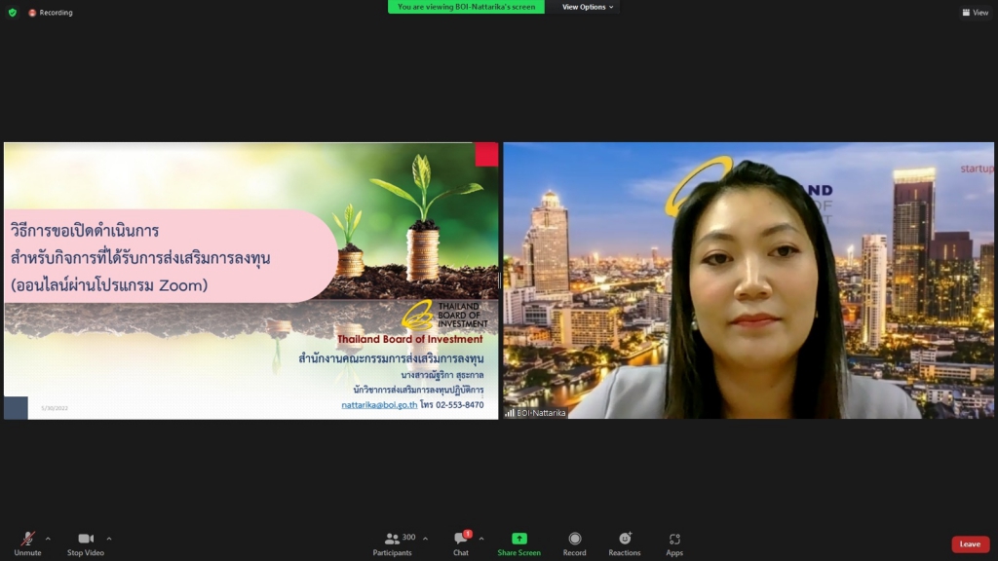Click the BOI logo on the slide
The image size is (998, 561).
point(444,316)
